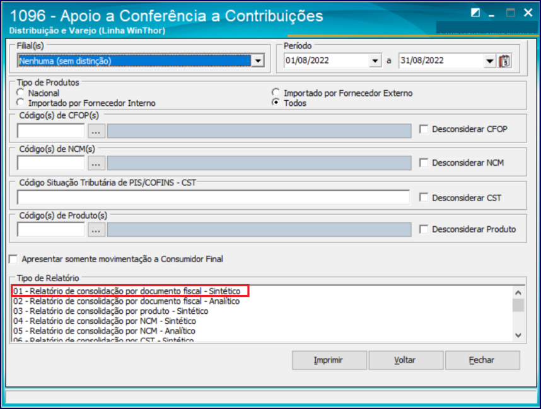The height and width of the screenshot is (409, 541).
Task: Open the start date 01/08/2022 dropdown
Action: tap(375, 61)
